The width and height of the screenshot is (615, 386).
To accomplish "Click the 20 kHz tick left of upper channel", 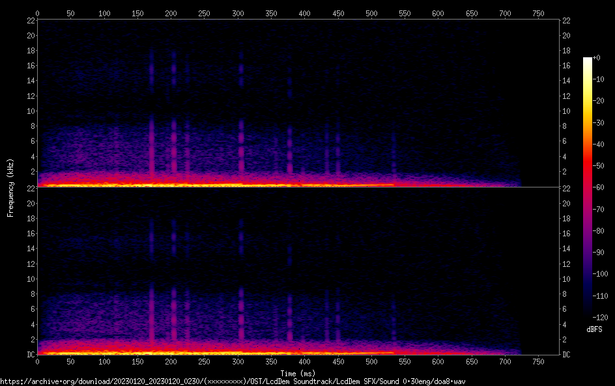I will click(x=30, y=35).
